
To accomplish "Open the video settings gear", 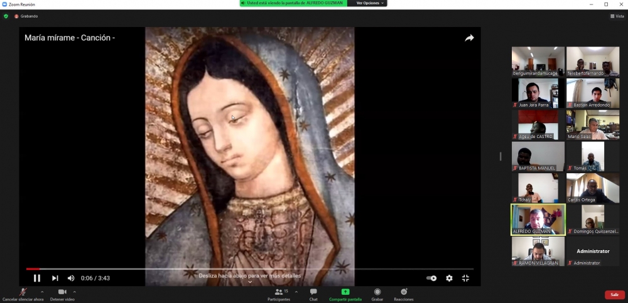I will [x=449, y=278].
